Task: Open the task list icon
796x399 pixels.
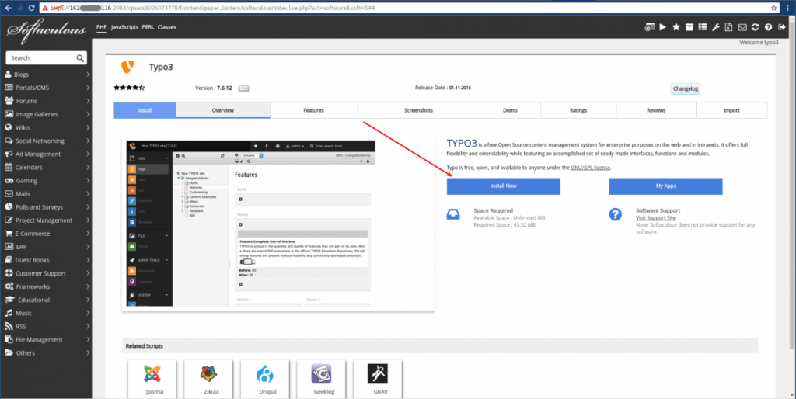Action: point(703,27)
